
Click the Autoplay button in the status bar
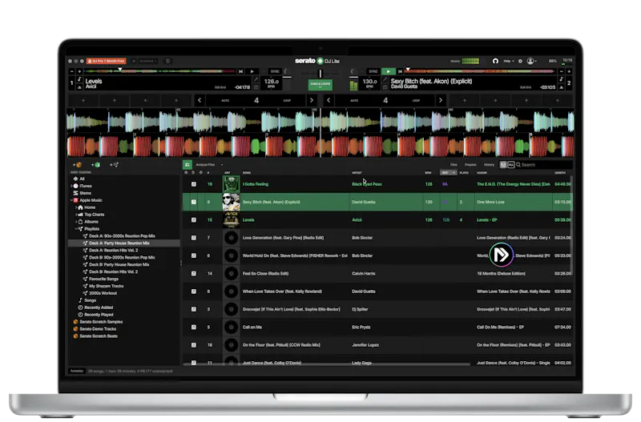click(x=77, y=371)
